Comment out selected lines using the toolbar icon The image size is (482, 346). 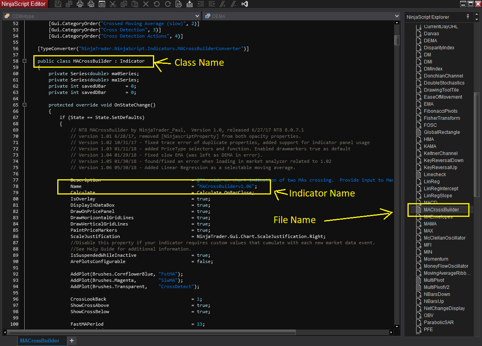click(223, 4)
